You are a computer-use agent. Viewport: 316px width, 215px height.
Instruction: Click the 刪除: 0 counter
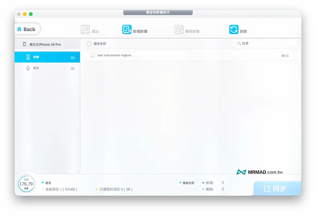213,189
